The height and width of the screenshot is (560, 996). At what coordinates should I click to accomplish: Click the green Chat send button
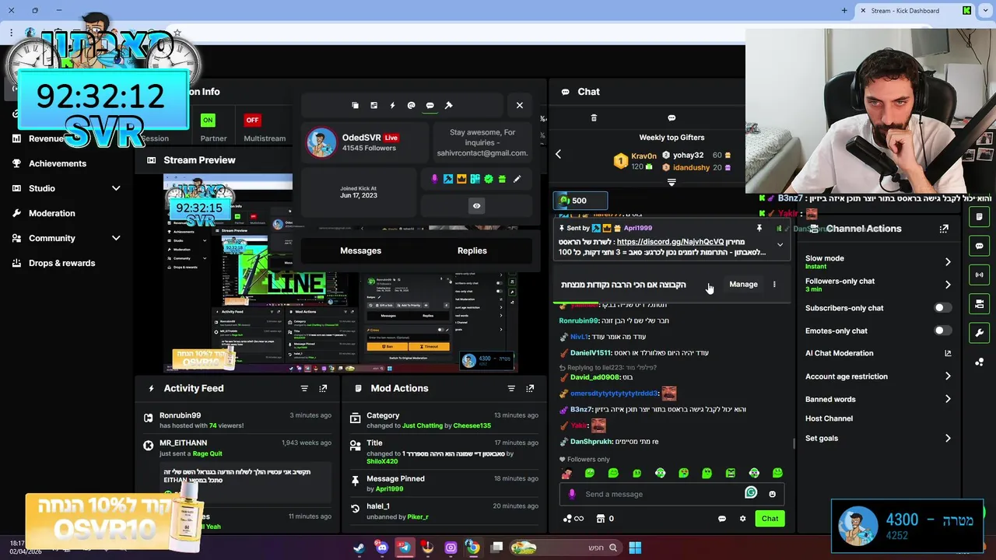point(770,518)
